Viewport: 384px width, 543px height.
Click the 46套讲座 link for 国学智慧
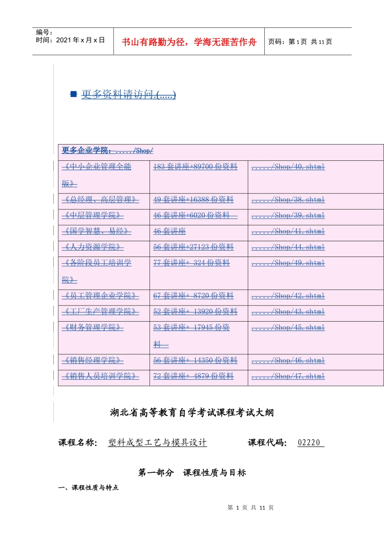(169, 231)
